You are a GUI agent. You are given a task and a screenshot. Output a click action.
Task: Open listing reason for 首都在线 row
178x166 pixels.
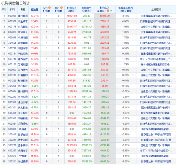pos(156,135)
